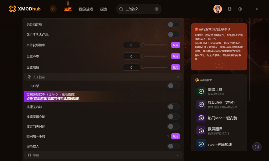Turn on the 冻结敌人 switch
The image size is (269, 161).
click(174, 146)
